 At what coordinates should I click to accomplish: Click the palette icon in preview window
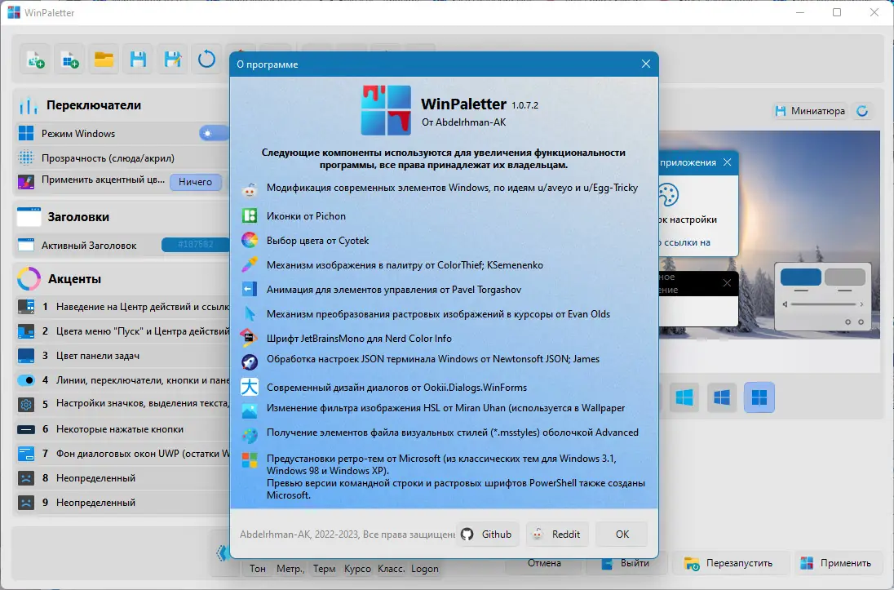(x=668, y=194)
